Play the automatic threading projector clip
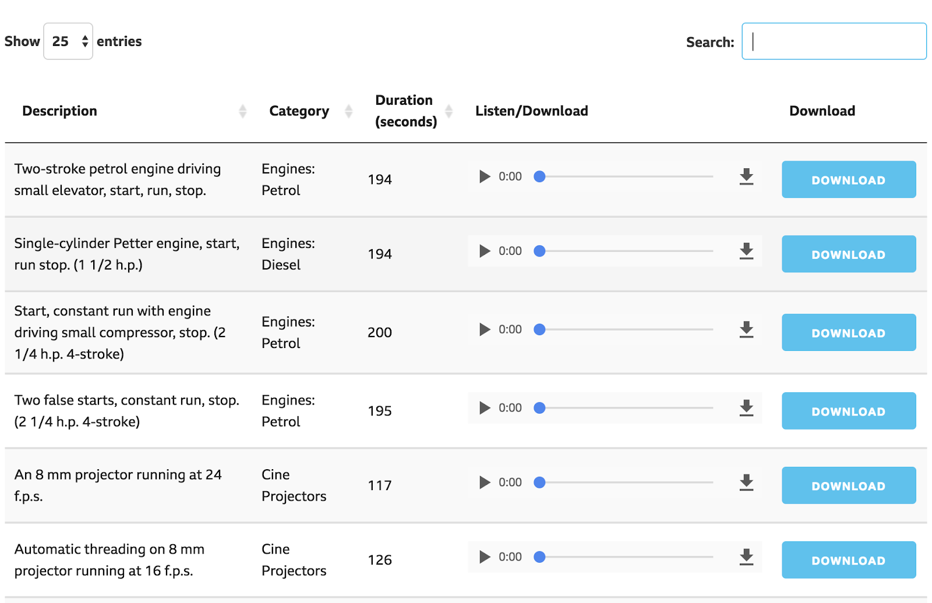Screen dimensions: 932x603 pos(483,557)
